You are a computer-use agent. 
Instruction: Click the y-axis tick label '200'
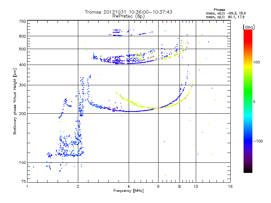coord(23,114)
